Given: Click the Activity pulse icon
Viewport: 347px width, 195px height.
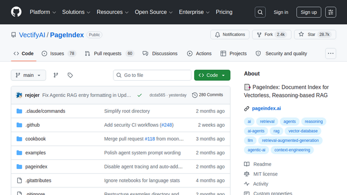Looking at the screenshot, I should 247,184.
